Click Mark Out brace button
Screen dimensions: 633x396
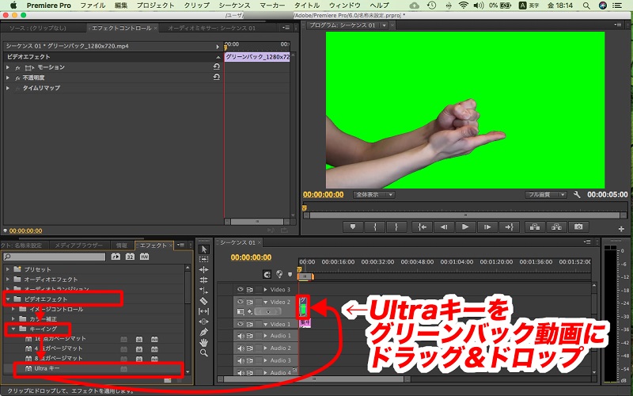pos(396,227)
